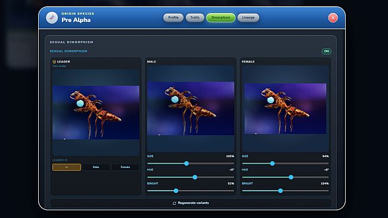Viewport: 388px width, 218px height.
Task: Adjust the Male SIZE slider
Action: coord(191,163)
